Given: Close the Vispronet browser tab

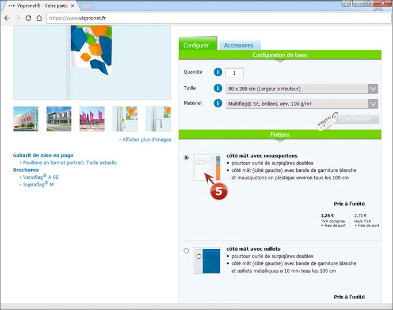Looking at the screenshot, I should click(73, 6).
